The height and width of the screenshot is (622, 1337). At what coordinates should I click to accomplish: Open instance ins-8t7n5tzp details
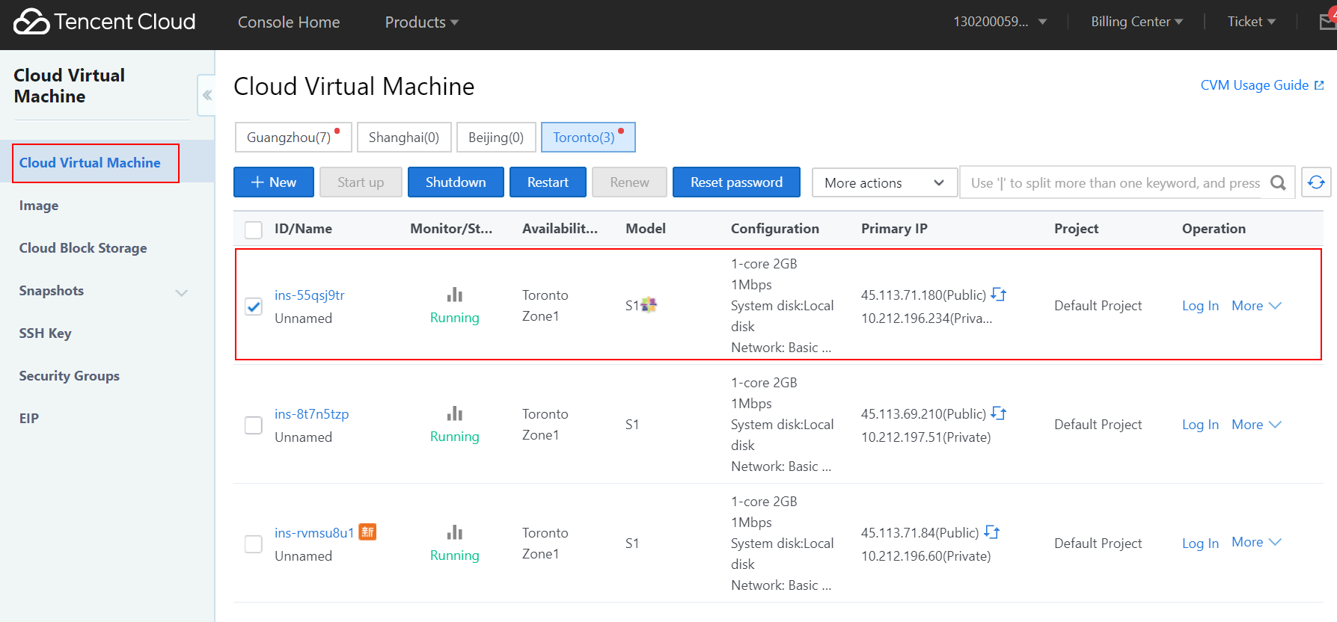[312, 414]
